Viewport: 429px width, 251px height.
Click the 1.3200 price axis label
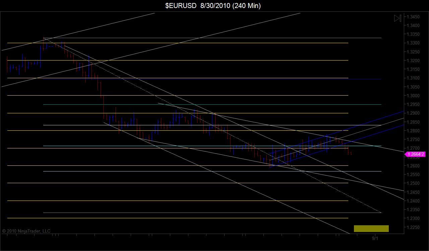[x=413, y=60]
